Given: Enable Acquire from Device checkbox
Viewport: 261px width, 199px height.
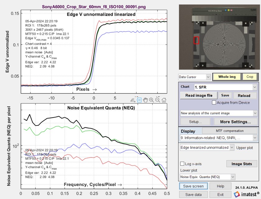Looking at the screenshot, I should pos(214,103).
